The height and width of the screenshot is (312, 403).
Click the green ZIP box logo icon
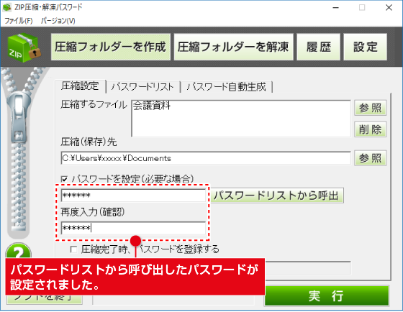pyautogui.click(x=24, y=47)
